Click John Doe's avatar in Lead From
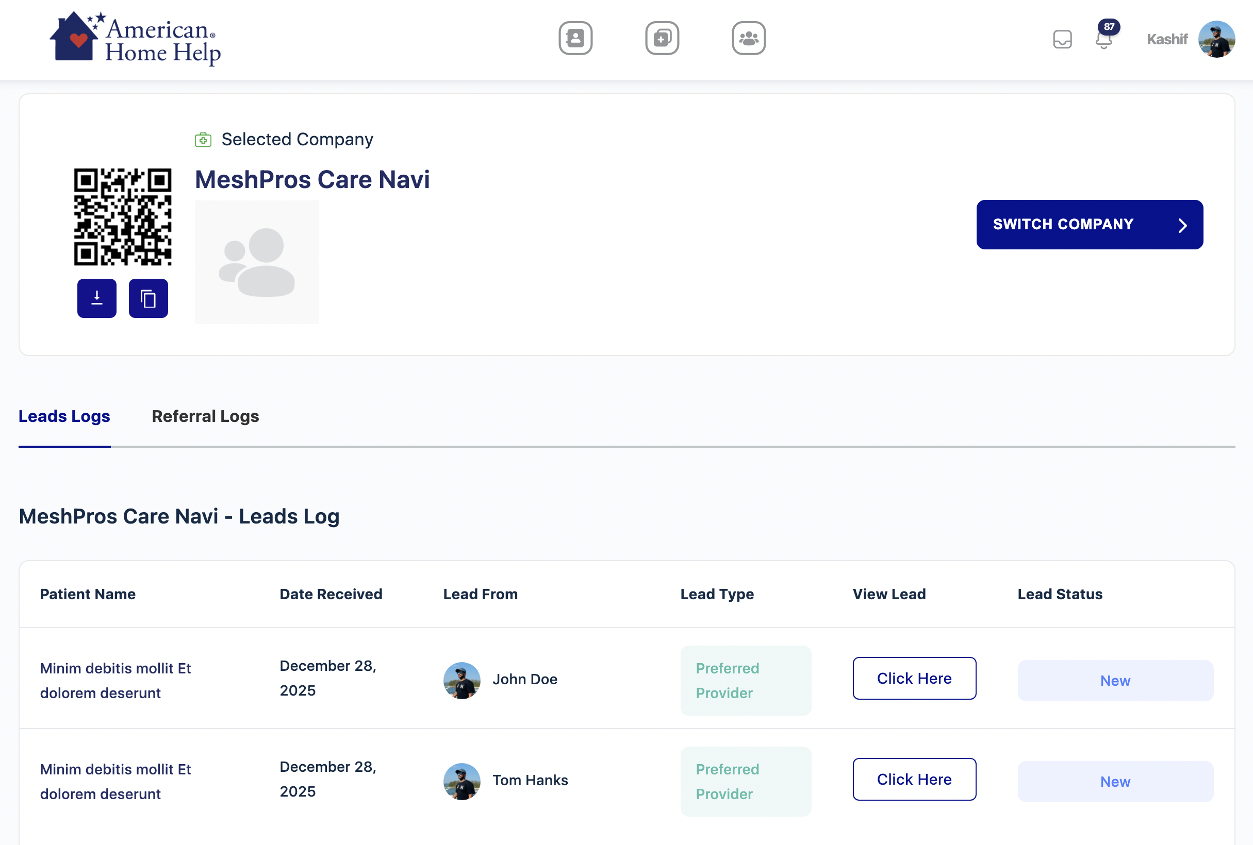Screen dimensions: 1253x845 click(461, 680)
